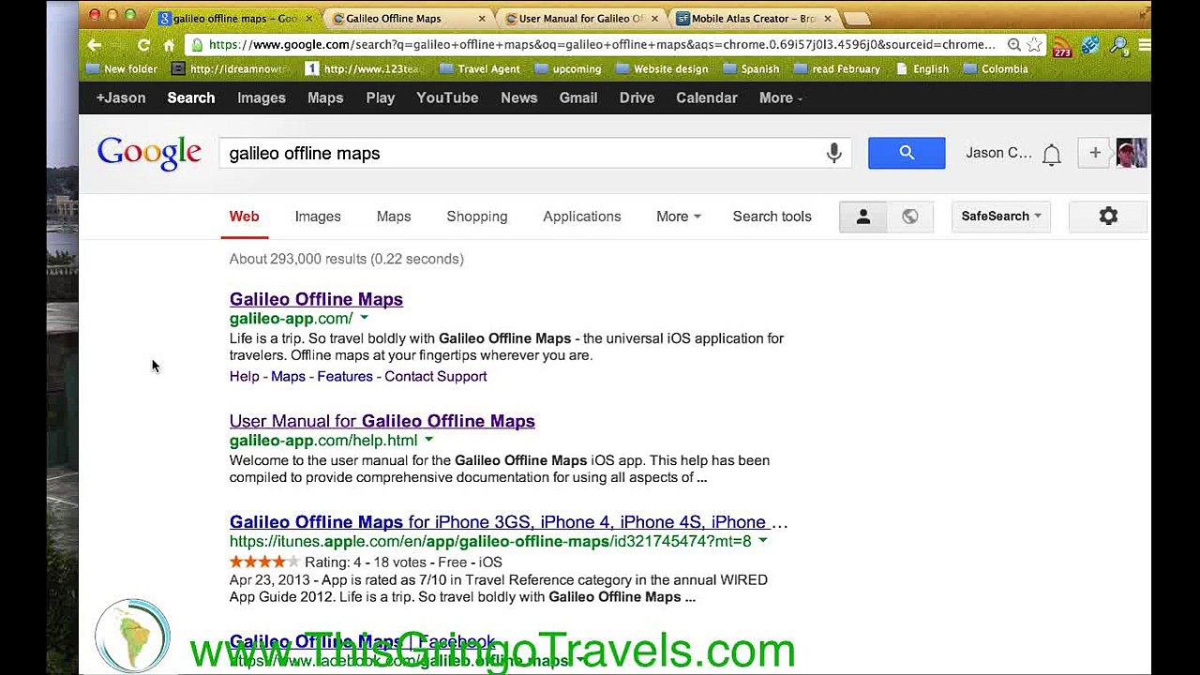The width and height of the screenshot is (1200, 675).
Task: Open the arrow menu beside the iTunes URL
Action: (762, 542)
